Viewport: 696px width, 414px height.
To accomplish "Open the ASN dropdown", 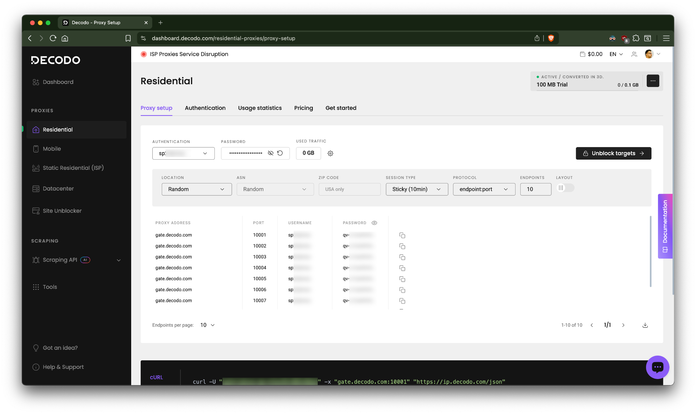I will pyautogui.click(x=275, y=189).
